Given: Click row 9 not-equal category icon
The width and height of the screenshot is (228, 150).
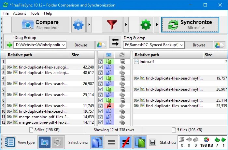Looking at the screenshot, I should tap(109, 106).
